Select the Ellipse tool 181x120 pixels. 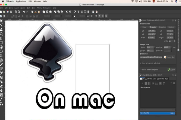coord(1,51)
